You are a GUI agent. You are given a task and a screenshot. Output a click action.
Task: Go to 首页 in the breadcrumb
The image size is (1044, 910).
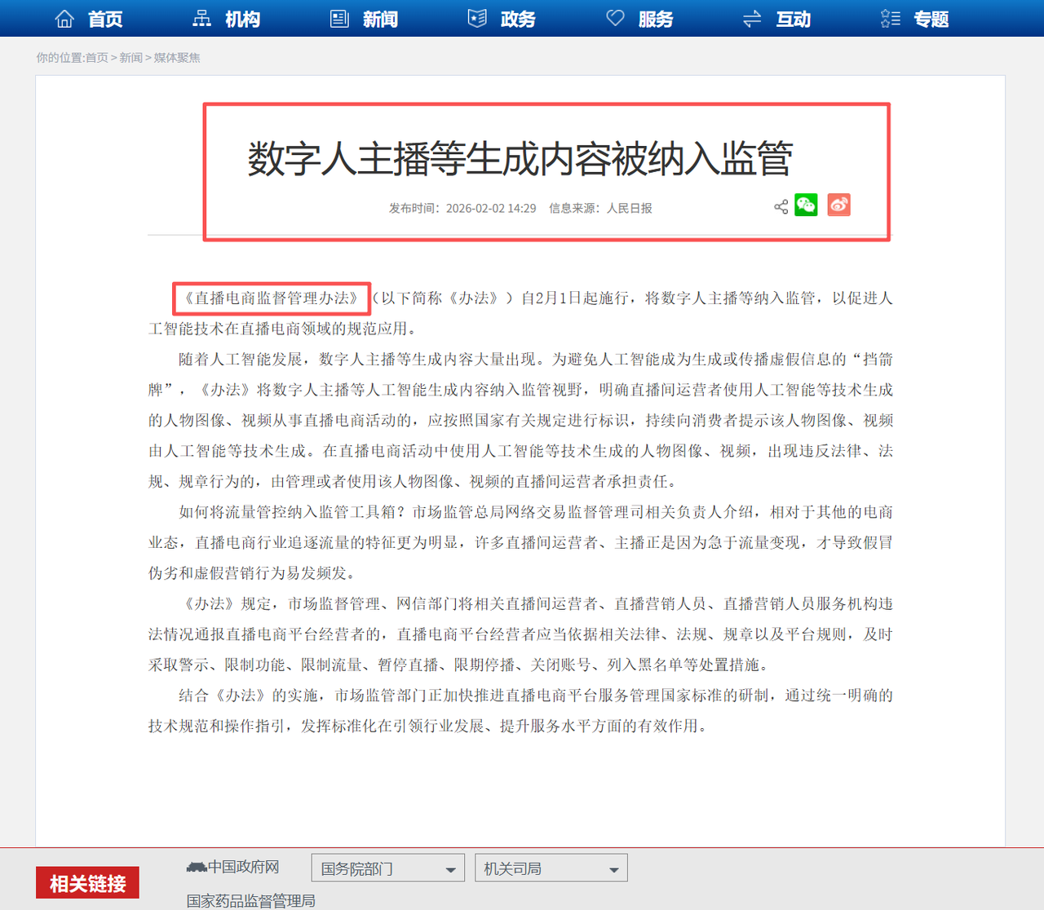point(96,58)
